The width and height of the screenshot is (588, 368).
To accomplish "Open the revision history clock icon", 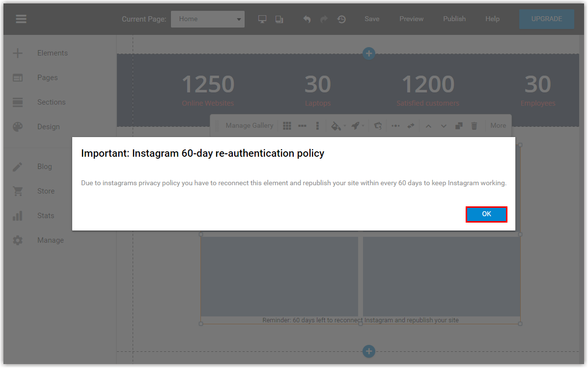I will coord(341,19).
